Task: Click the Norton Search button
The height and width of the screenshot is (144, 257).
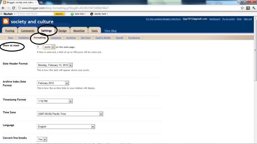Action: [59, 14]
